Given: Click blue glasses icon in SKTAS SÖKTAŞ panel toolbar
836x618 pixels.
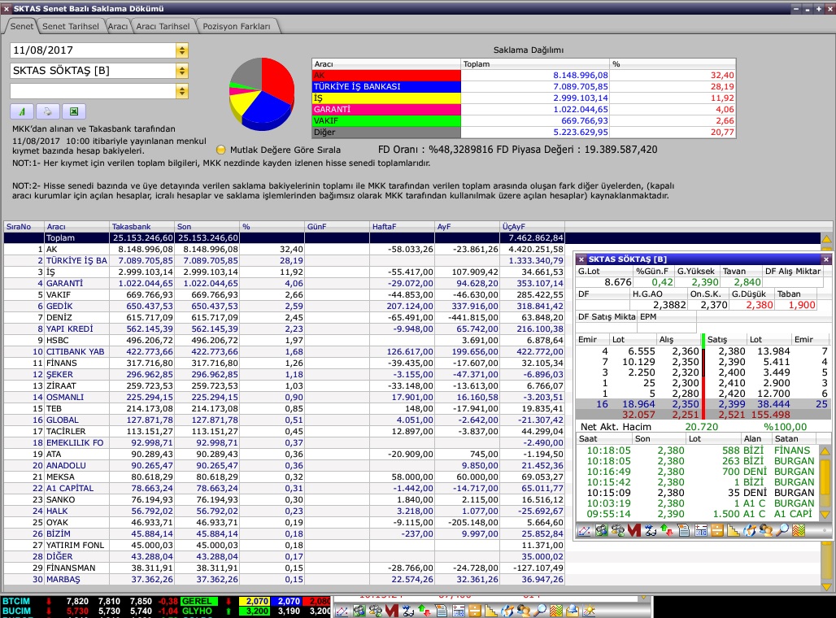Looking at the screenshot, I should (651, 530).
